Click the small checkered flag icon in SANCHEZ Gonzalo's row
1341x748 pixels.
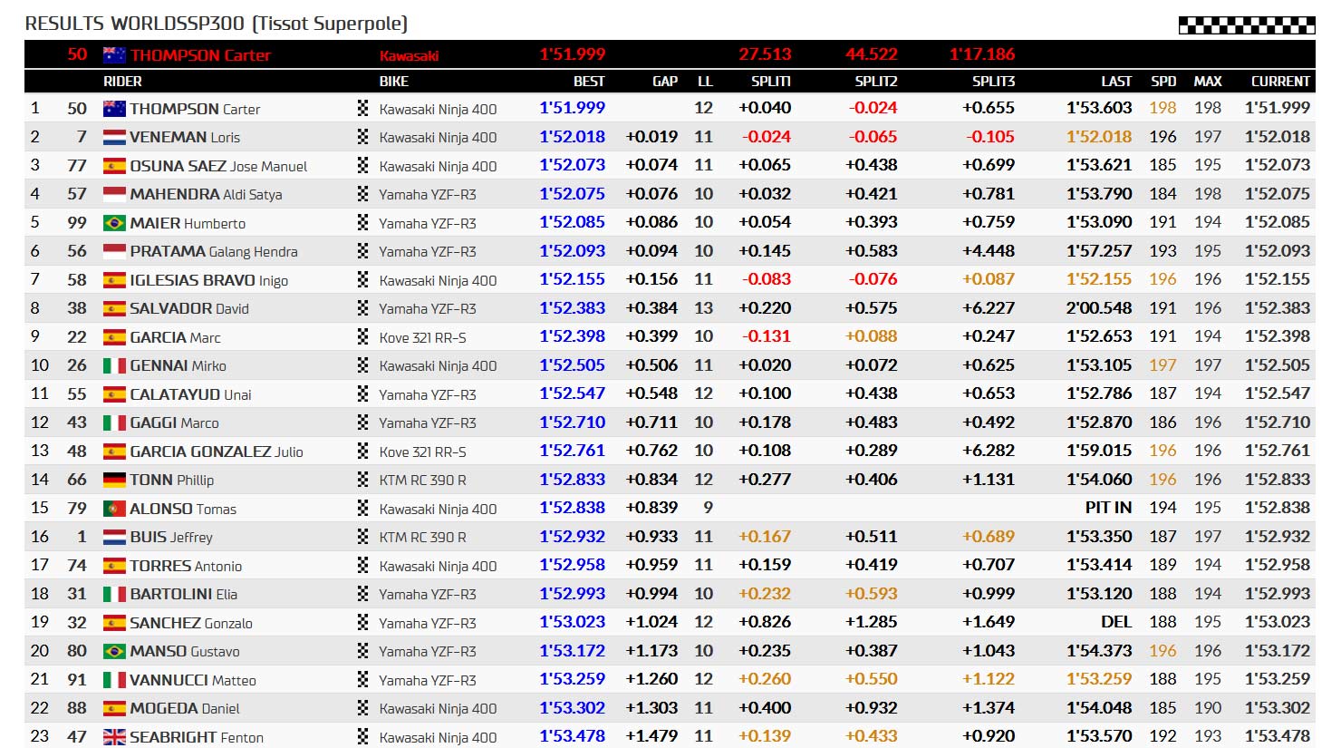tap(362, 623)
